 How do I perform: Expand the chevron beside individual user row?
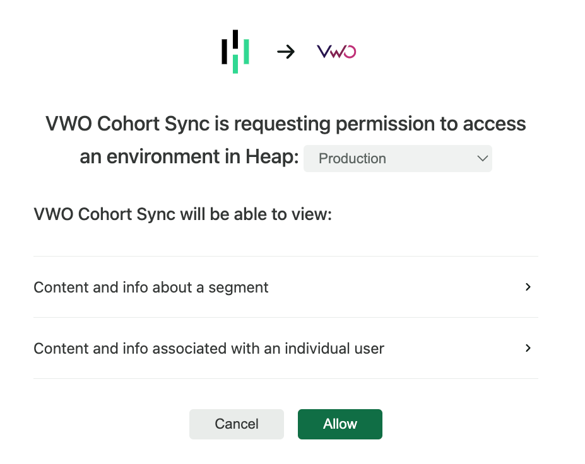[x=528, y=348]
